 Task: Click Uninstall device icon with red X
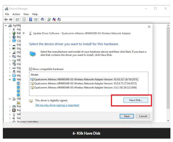[54, 19]
